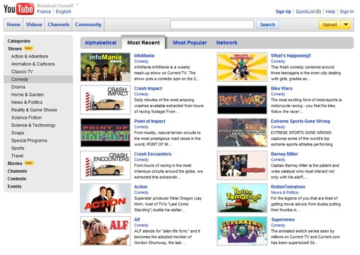The height and width of the screenshot is (255, 360).
Task: Click the YouTube logo
Action: [19, 9]
